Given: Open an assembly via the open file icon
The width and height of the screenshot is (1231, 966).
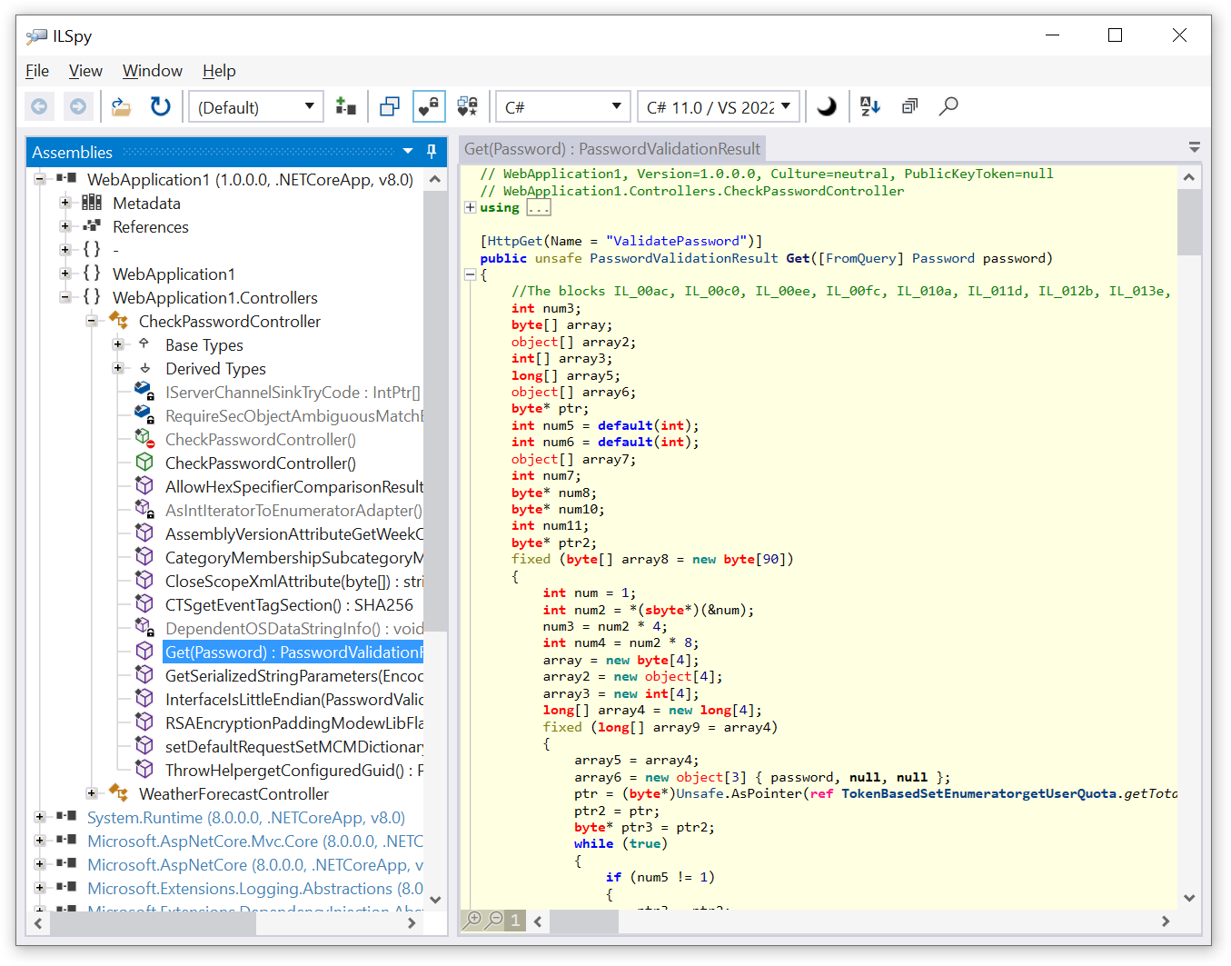Looking at the screenshot, I should point(121,106).
